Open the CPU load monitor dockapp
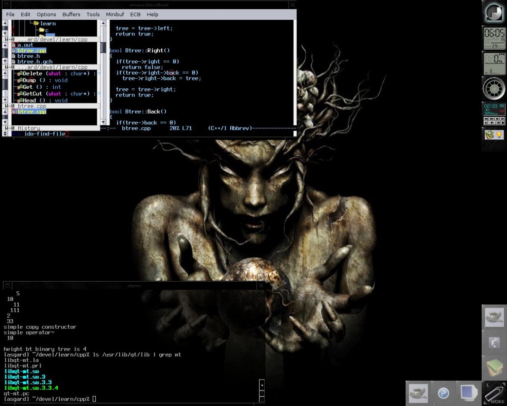 [x=494, y=63]
